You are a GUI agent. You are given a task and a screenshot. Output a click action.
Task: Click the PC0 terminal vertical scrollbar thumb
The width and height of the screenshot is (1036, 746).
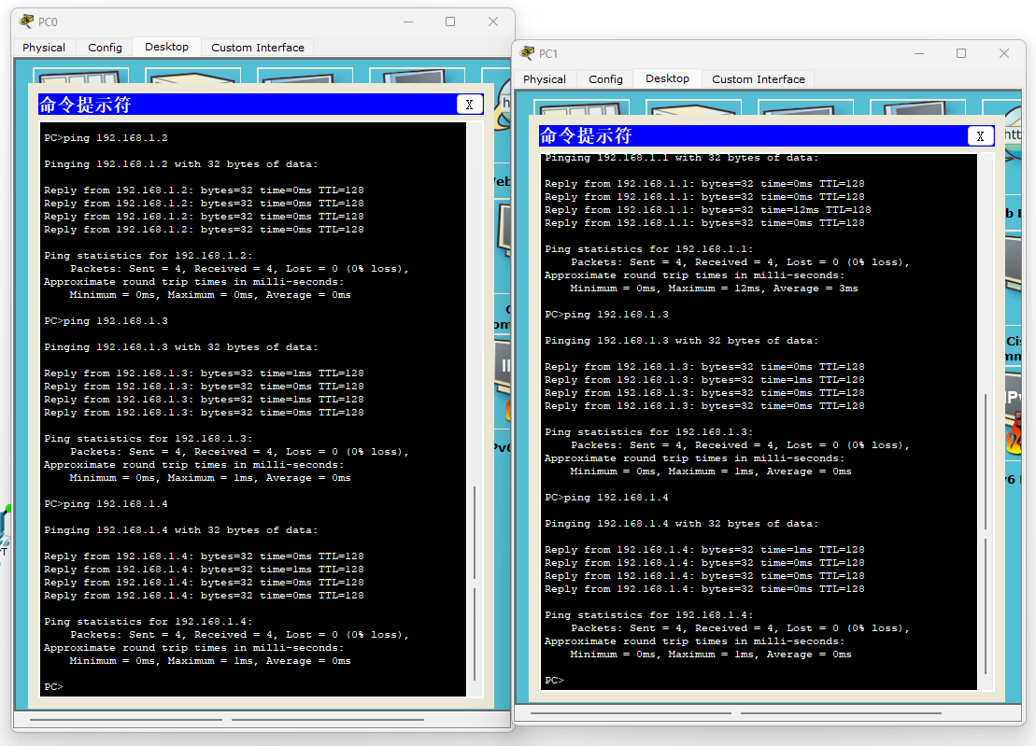(475, 584)
